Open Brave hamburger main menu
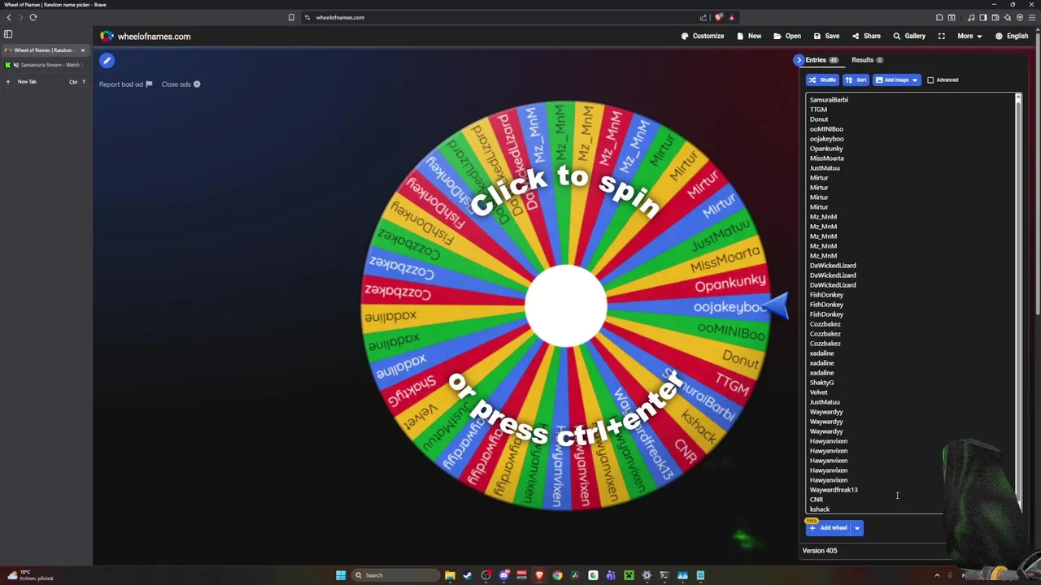 point(1033,17)
